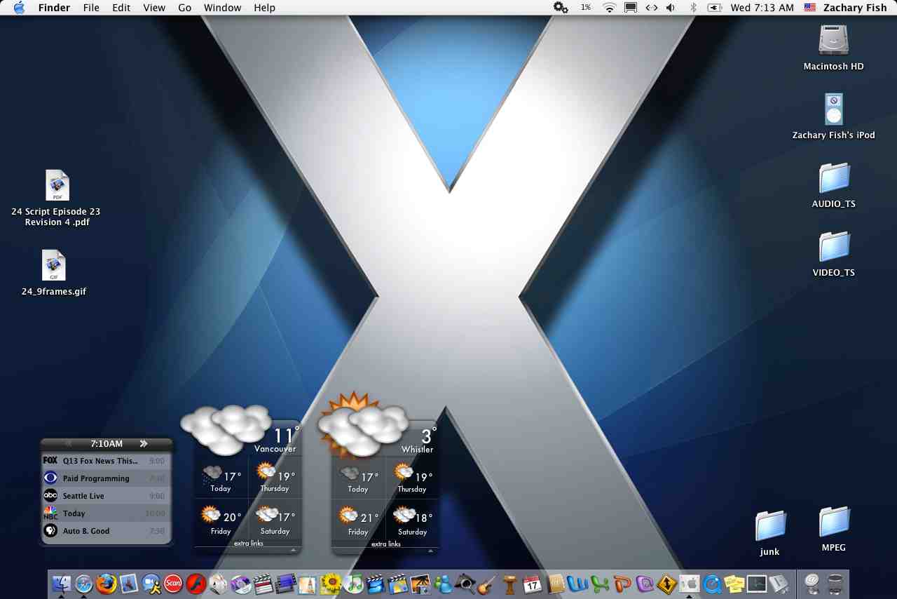Open the Displays status menu
This screenshot has width=897, height=599.
point(631,8)
